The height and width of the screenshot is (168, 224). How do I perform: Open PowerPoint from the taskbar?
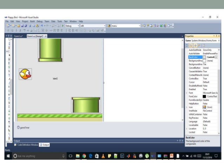pos(171,156)
